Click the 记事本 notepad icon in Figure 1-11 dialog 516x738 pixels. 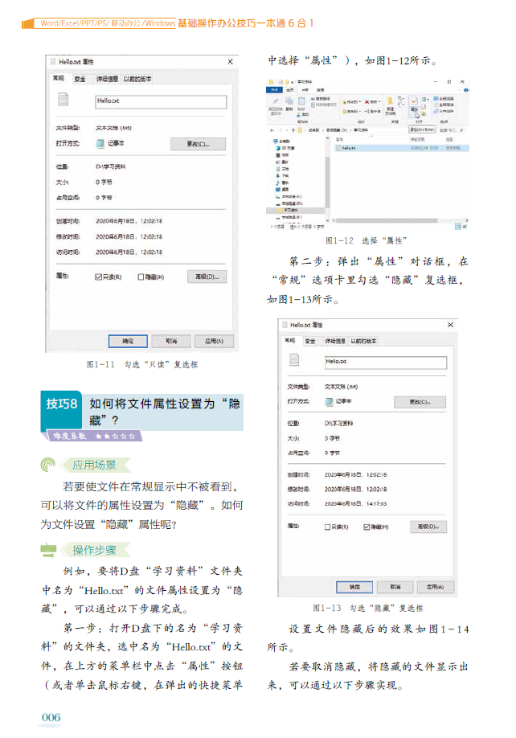[100, 143]
